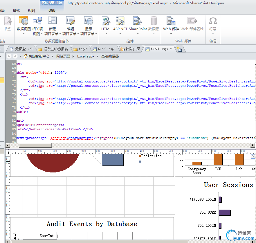Open the dropdown arrow under ASP.NET
This screenshot has width=256, height=243.
(x=120, y=34)
